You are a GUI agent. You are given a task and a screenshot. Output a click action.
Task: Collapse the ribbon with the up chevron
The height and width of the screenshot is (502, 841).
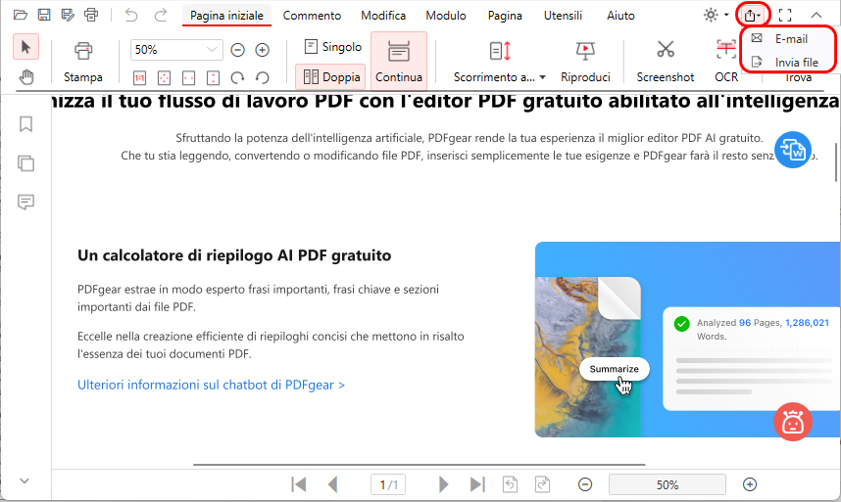tap(816, 15)
